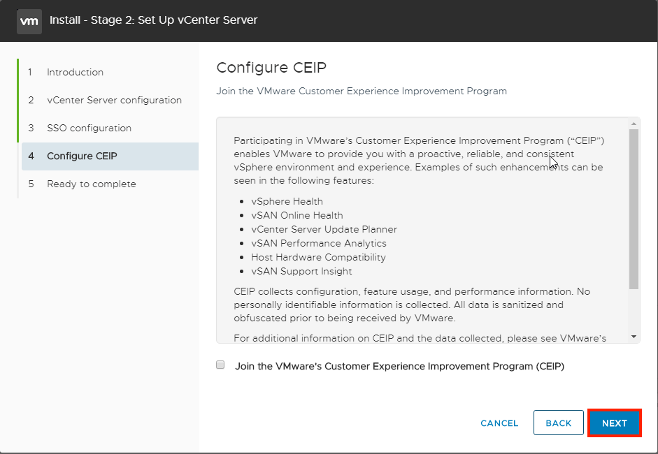The image size is (658, 454).
Task: Click the VMware vm logo icon
Action: click(x=29, y=21)
